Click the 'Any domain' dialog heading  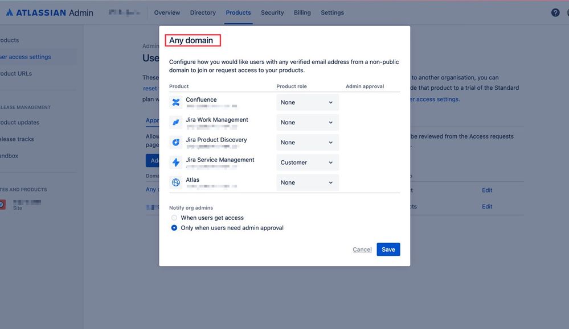pos(191,40)
